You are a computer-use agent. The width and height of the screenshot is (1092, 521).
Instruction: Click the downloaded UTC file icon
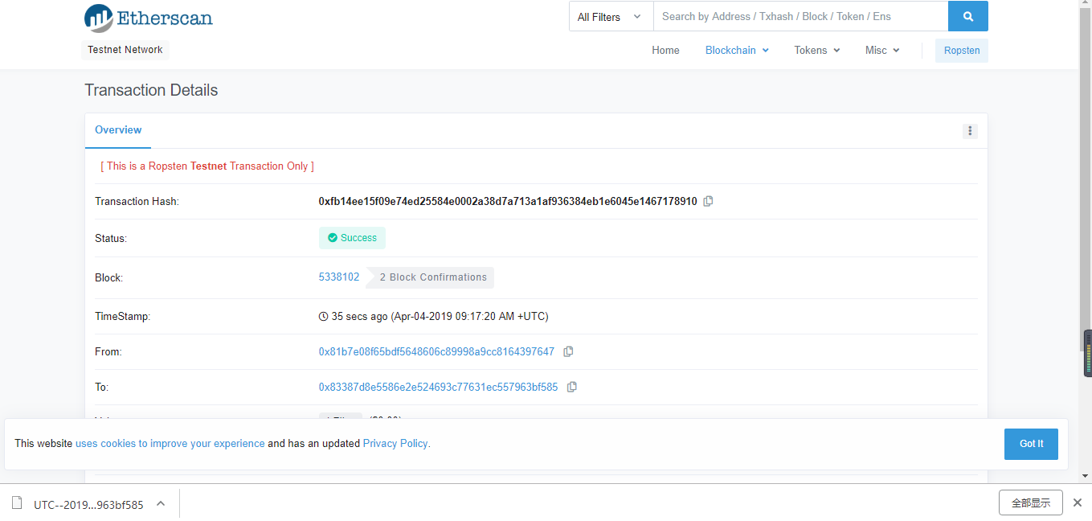[x=17, y=504]
